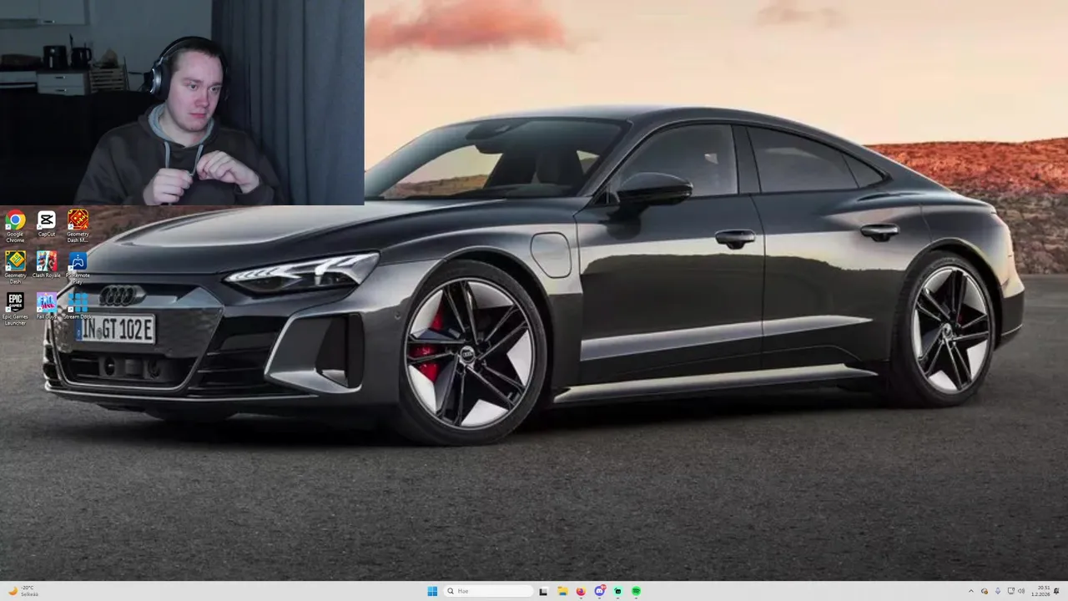Image resolution: width=1068 pixels, height=601 pixels.
Task: Open Spotify from the taskbar
Action: [x=636, y=591]
